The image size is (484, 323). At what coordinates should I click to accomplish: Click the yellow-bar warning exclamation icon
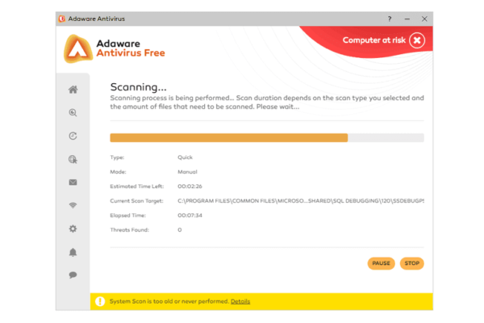100,301
